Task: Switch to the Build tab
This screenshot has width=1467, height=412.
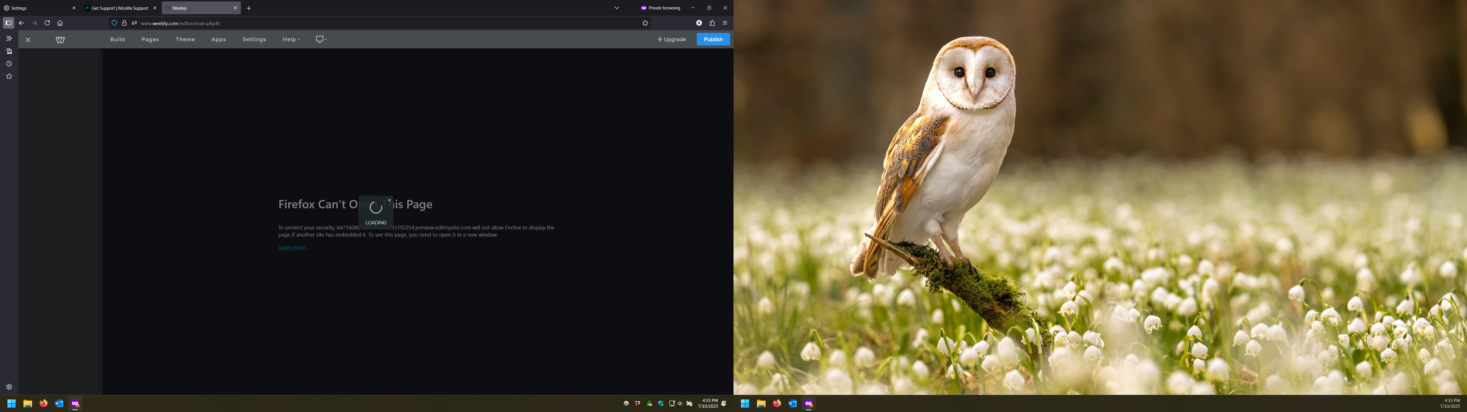Action: click(118, 39)
